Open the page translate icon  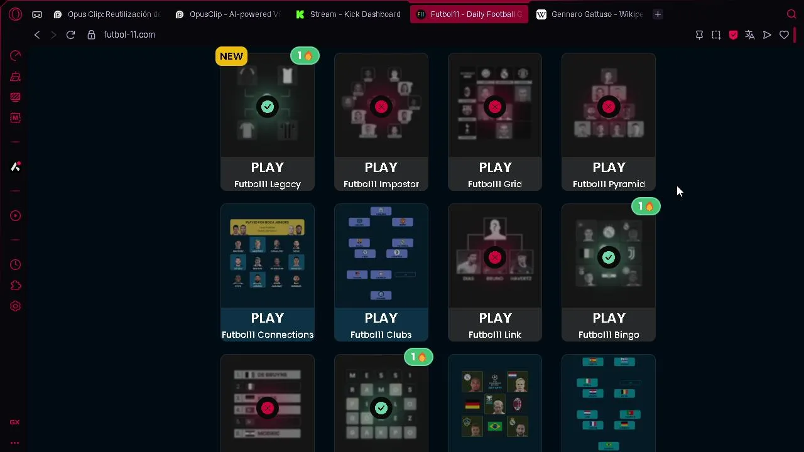(x=750, y=35)
